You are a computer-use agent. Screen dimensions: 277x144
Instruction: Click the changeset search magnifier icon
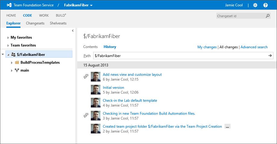(268, 16)
